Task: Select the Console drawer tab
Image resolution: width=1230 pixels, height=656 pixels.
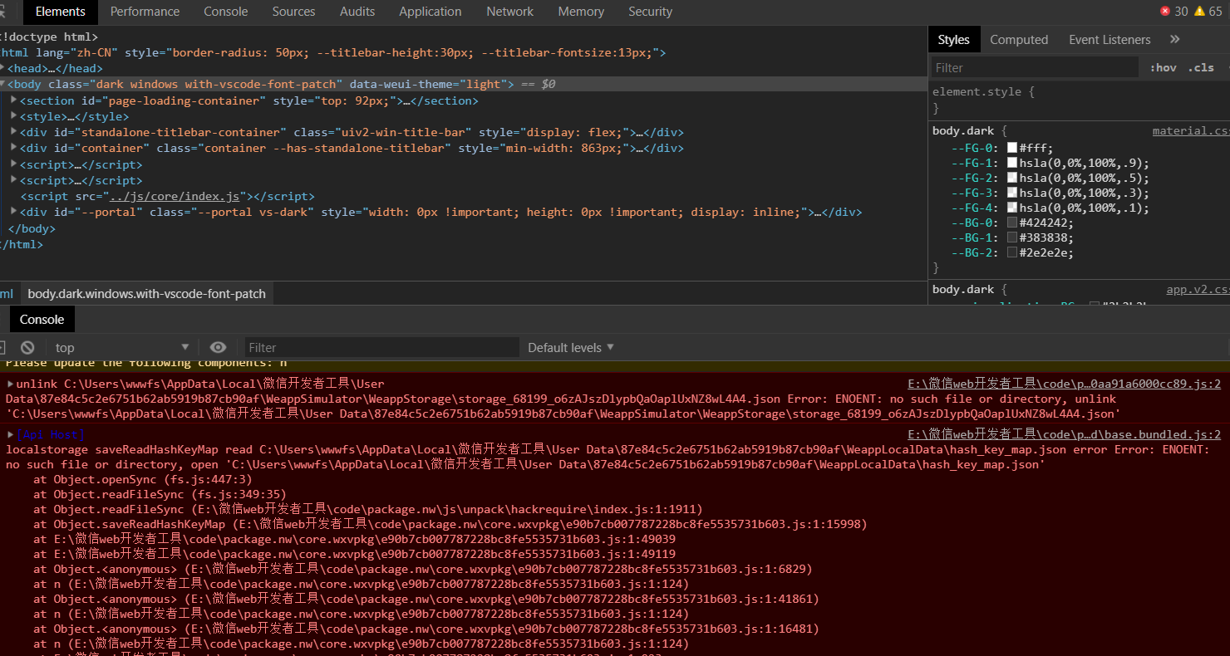Action: pyautogui.click(x=42, y=320)
